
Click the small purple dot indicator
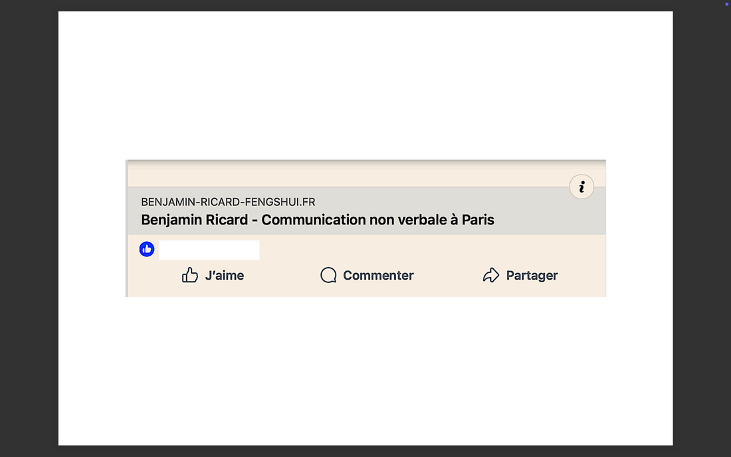[x=726, y=4]
